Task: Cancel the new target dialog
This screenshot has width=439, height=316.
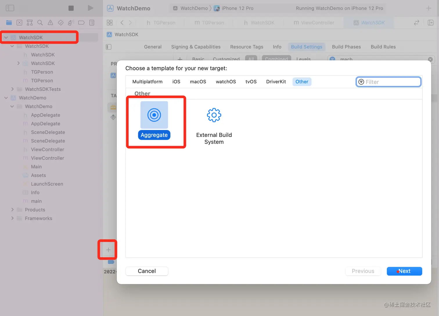Action: [147, 271]
